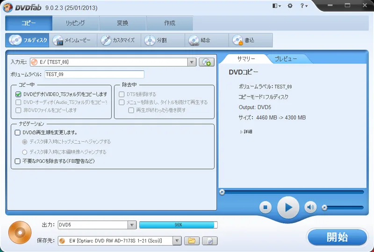Open the プレビュー preview tab
Screen dimensions: 374x252
(286, 59)
